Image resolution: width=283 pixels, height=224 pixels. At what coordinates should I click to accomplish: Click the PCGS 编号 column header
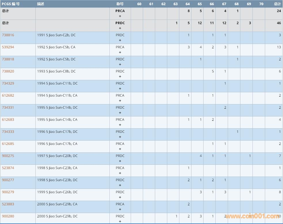pyautogui.click(x=11, y=4)
